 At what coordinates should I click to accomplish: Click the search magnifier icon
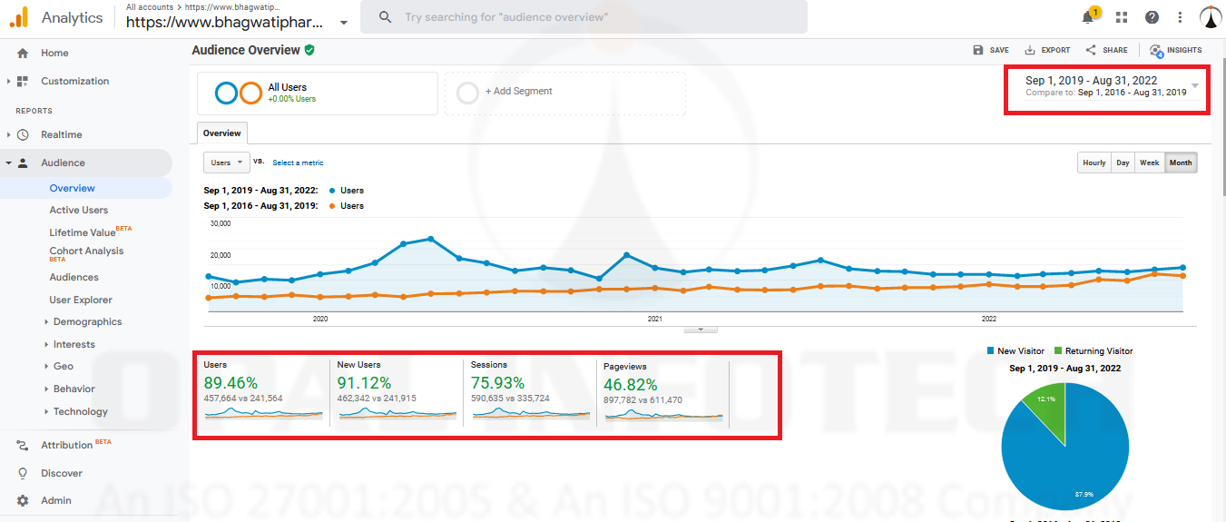386,17
